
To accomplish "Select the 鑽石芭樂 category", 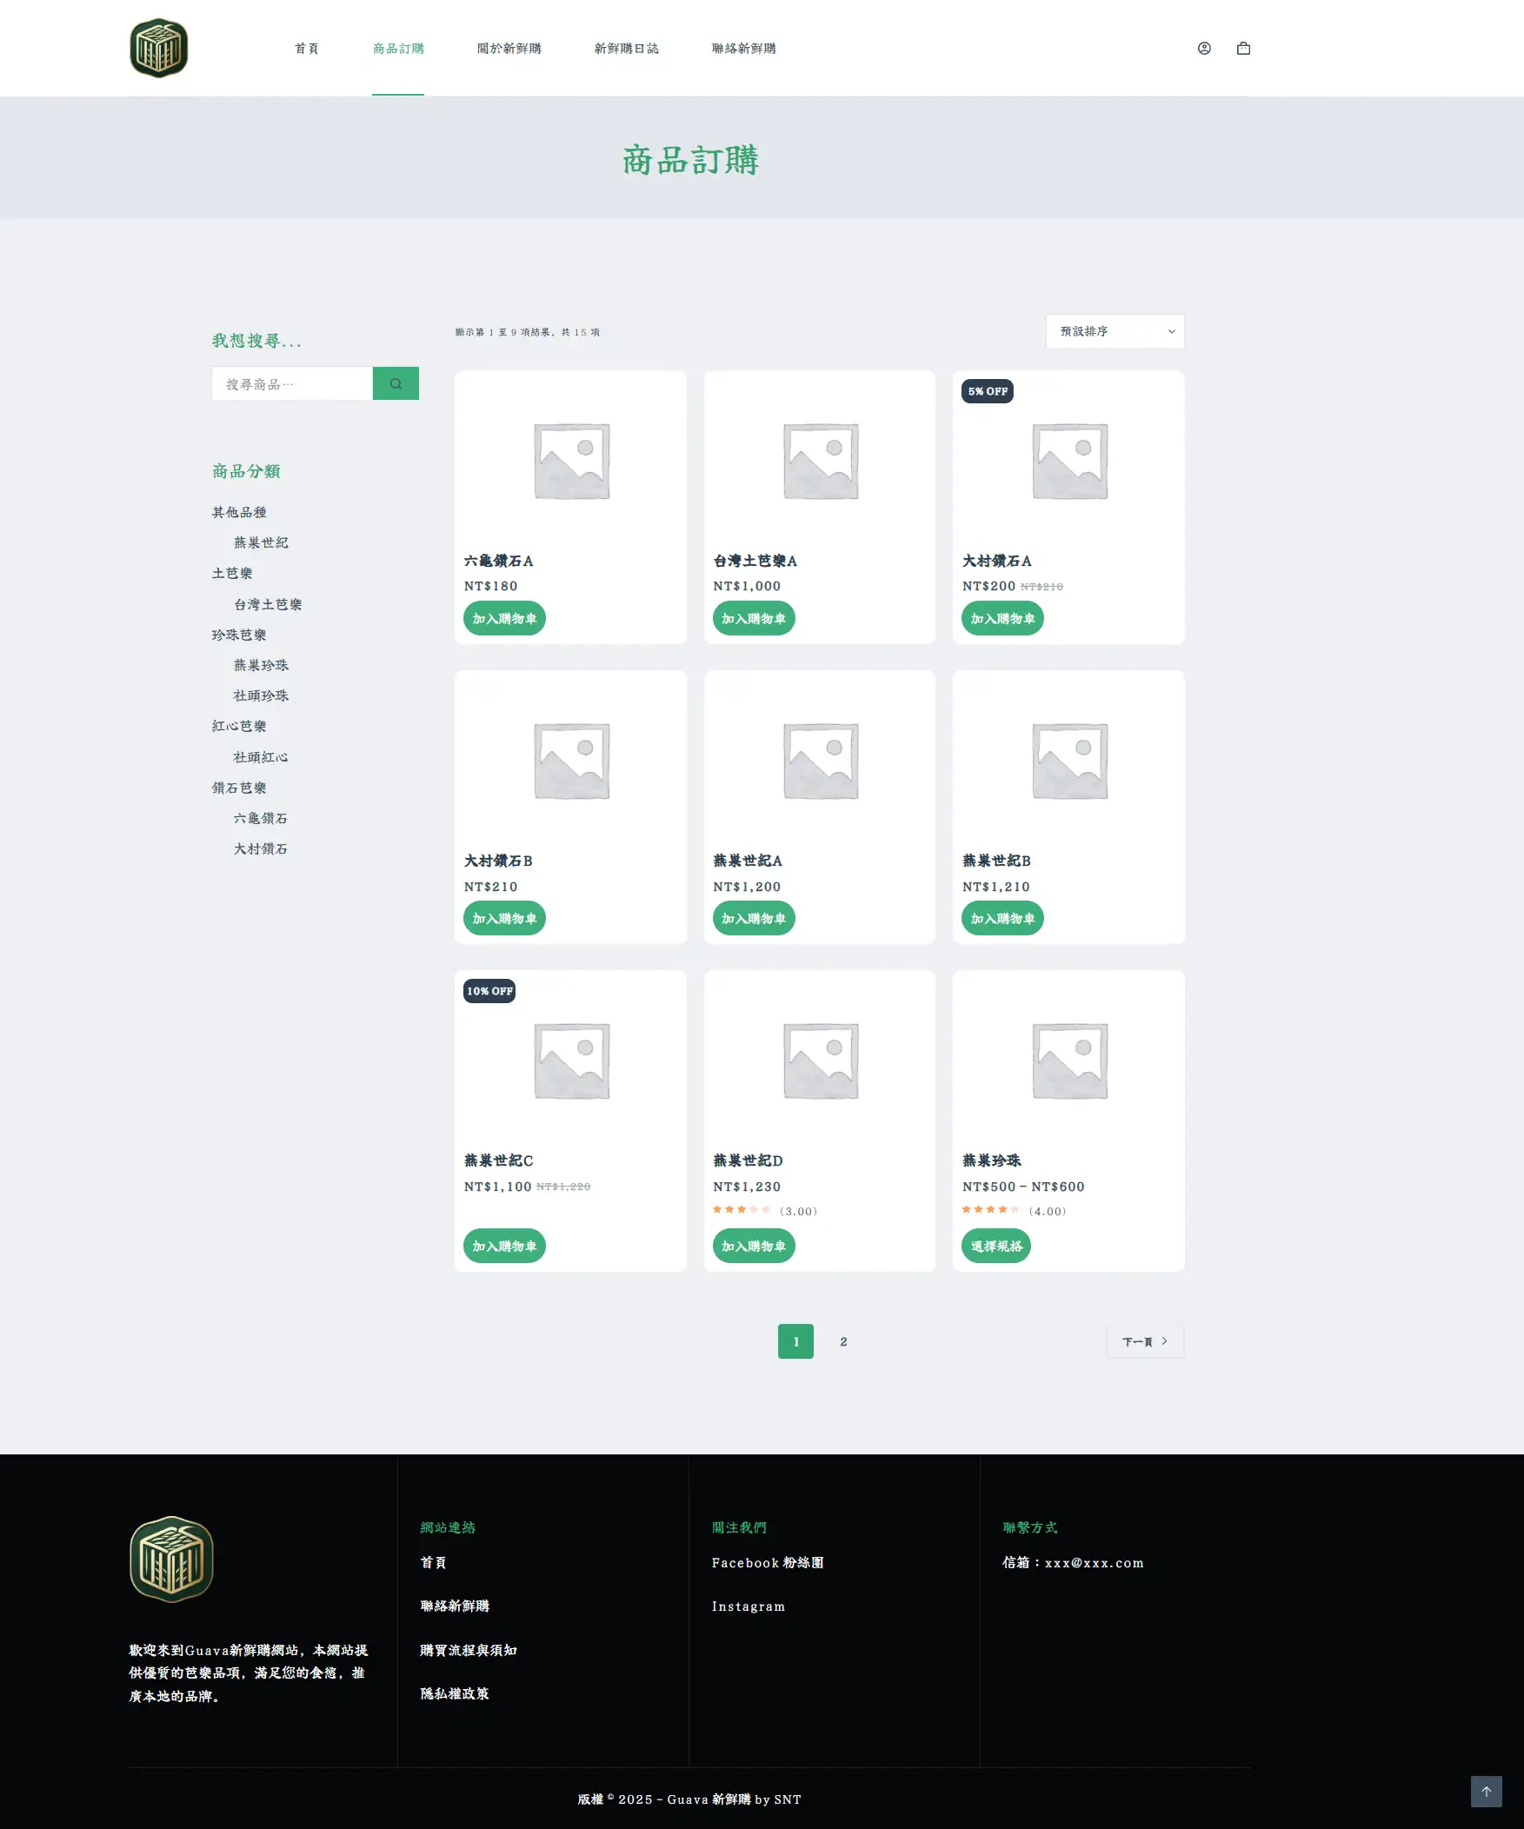I will pyautogui.click(x=238, y=788).
